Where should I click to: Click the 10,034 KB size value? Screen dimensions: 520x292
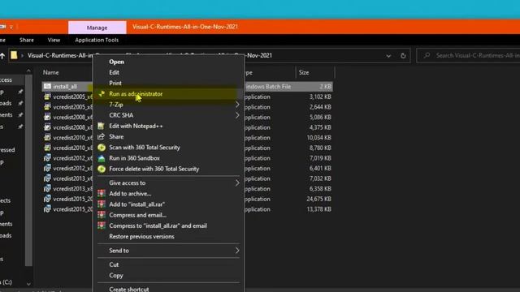(x=319, y=138)
